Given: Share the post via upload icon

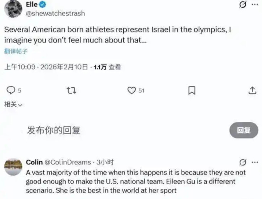Looking at the screenshot, I should tap(252, 90).
